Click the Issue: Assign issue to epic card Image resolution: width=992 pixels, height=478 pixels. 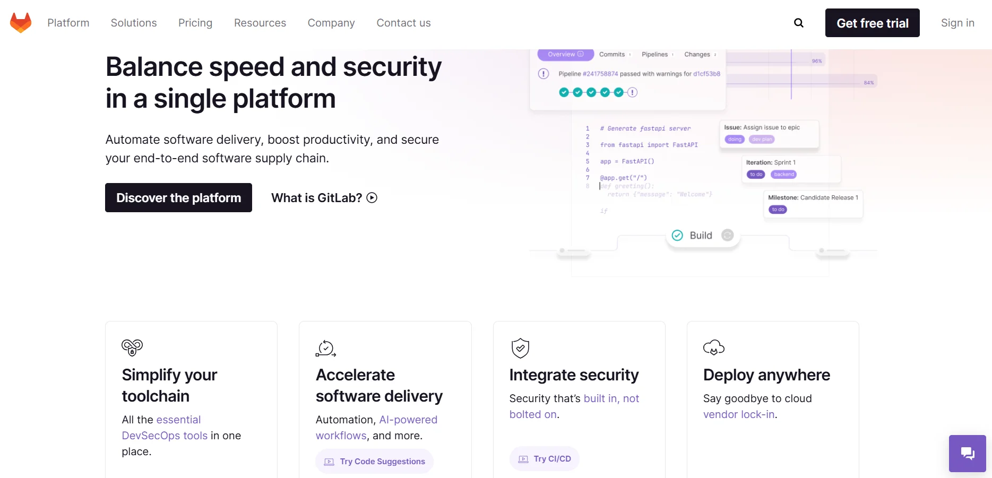pos(769,133)
